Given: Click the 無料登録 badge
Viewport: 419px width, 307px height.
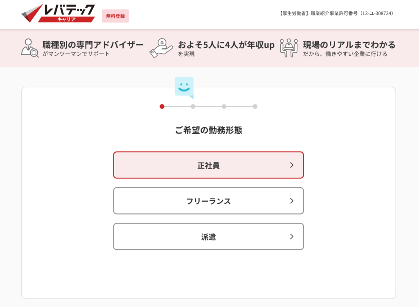Looking at the screenshot, I should click(x=115, y=16).
